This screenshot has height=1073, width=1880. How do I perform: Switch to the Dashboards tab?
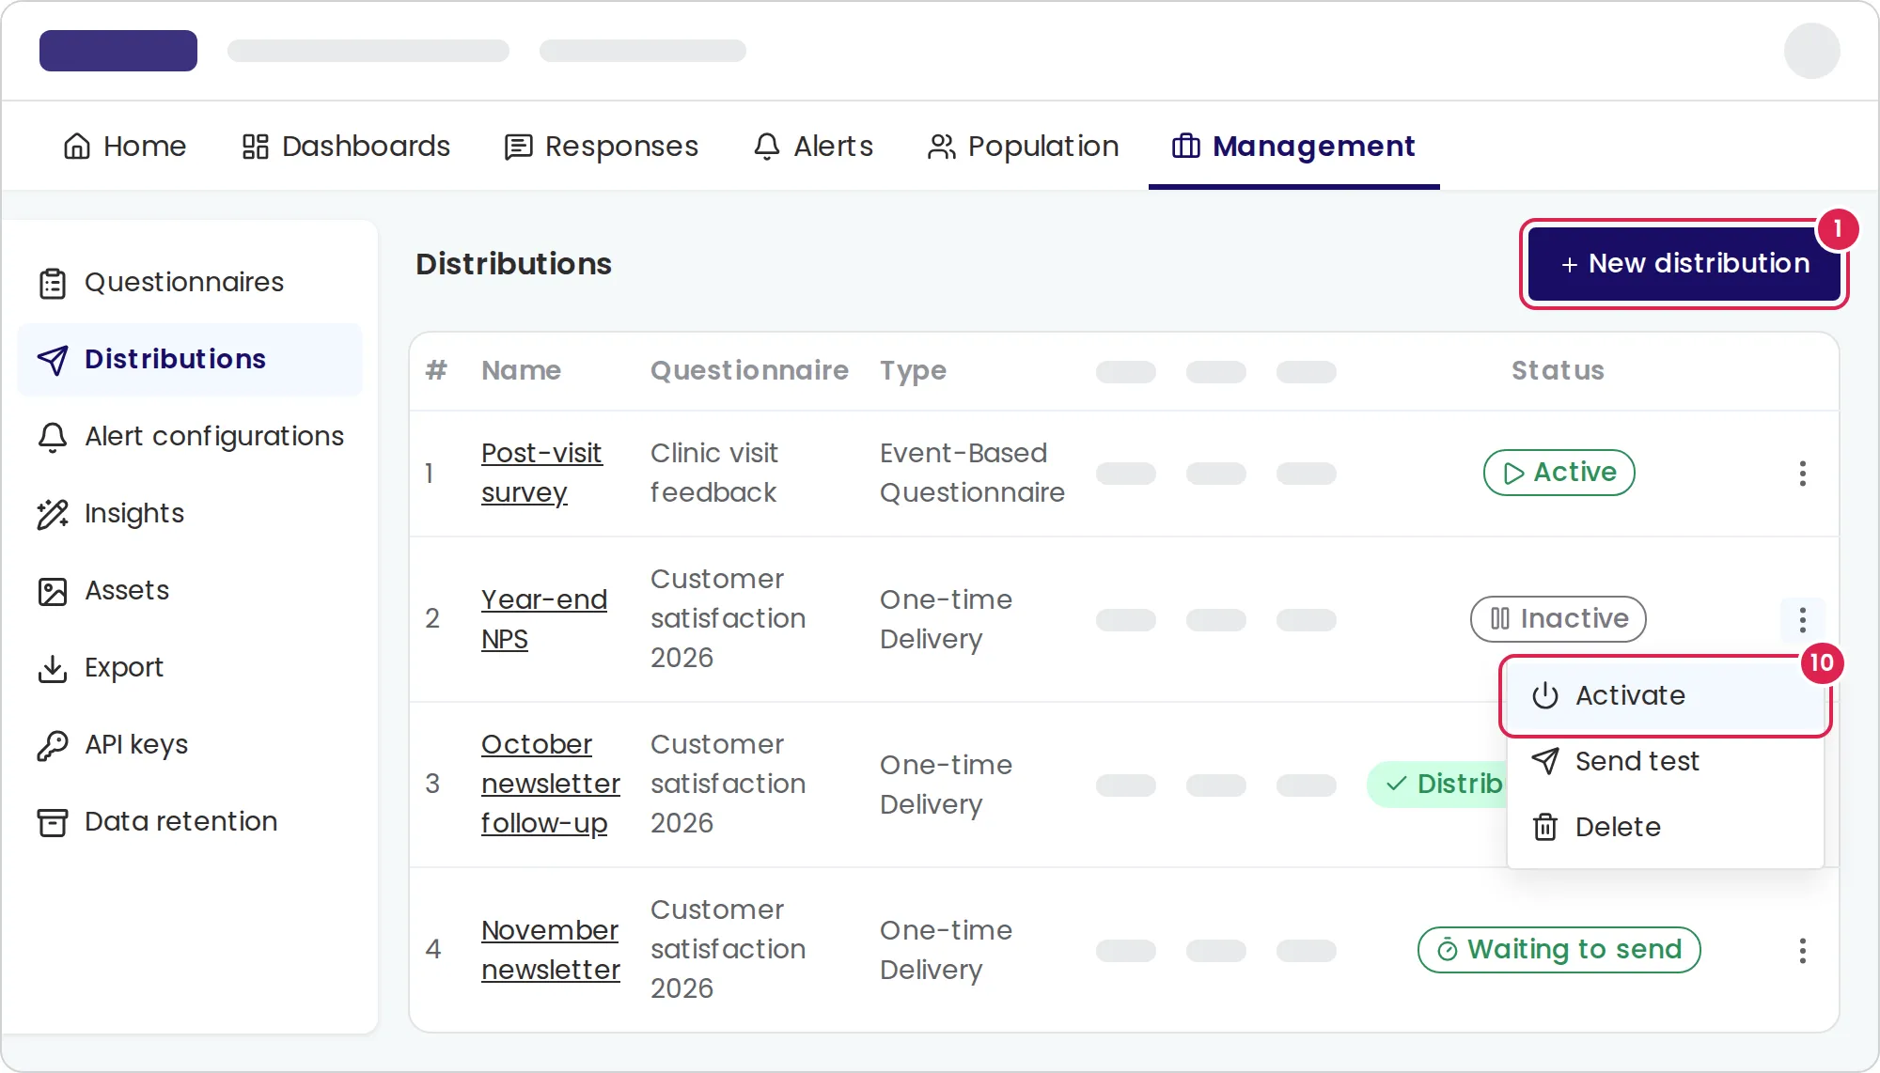pos(346,147)
